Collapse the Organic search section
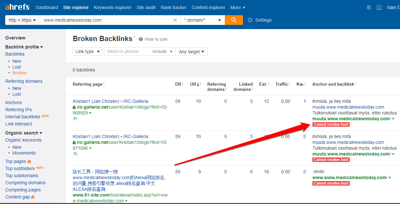The height and width of the screenshot is (204, 400). coord(24,133)
